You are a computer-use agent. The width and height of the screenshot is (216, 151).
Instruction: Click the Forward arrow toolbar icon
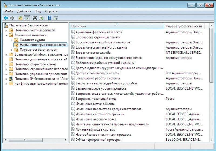pos(12,18)
